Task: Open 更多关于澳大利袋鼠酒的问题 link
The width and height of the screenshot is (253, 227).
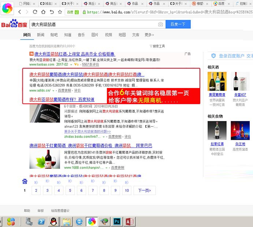Action: [x=88, y=132]
